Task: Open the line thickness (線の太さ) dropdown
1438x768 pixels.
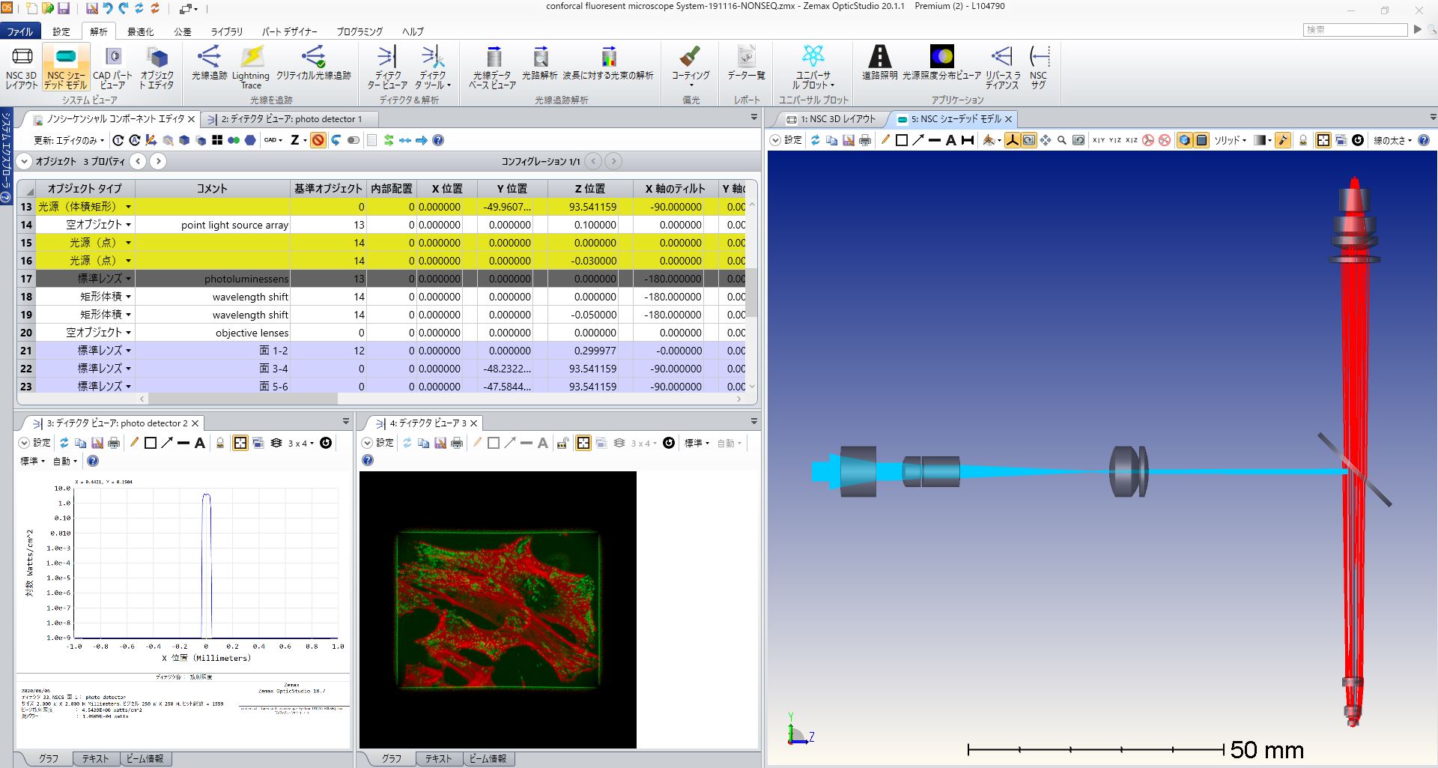Action: pos(1392,140)
